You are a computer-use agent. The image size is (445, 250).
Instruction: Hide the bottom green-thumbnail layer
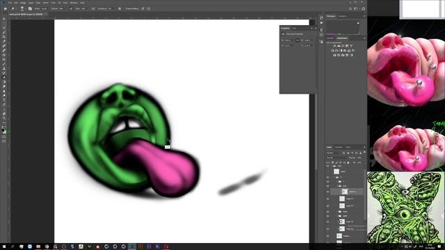(x=327, y=235)
